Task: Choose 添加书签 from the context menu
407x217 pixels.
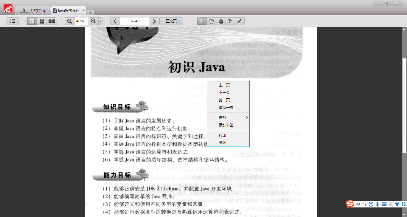Action: pos(226,125)
